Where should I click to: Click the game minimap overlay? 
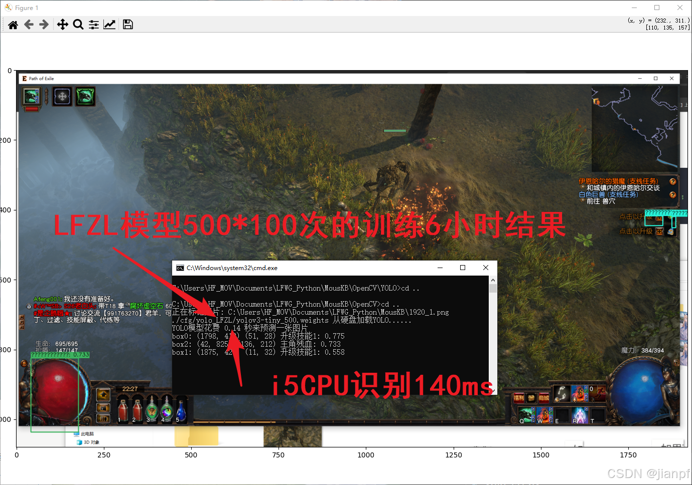635,129
